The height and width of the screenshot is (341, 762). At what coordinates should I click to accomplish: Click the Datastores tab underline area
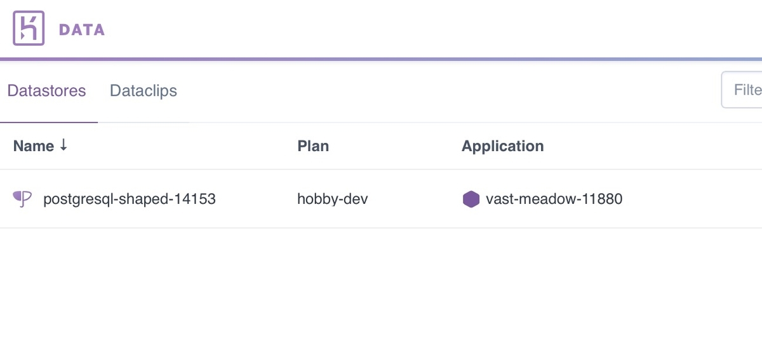pyautogui.click(x=49, y=121)
